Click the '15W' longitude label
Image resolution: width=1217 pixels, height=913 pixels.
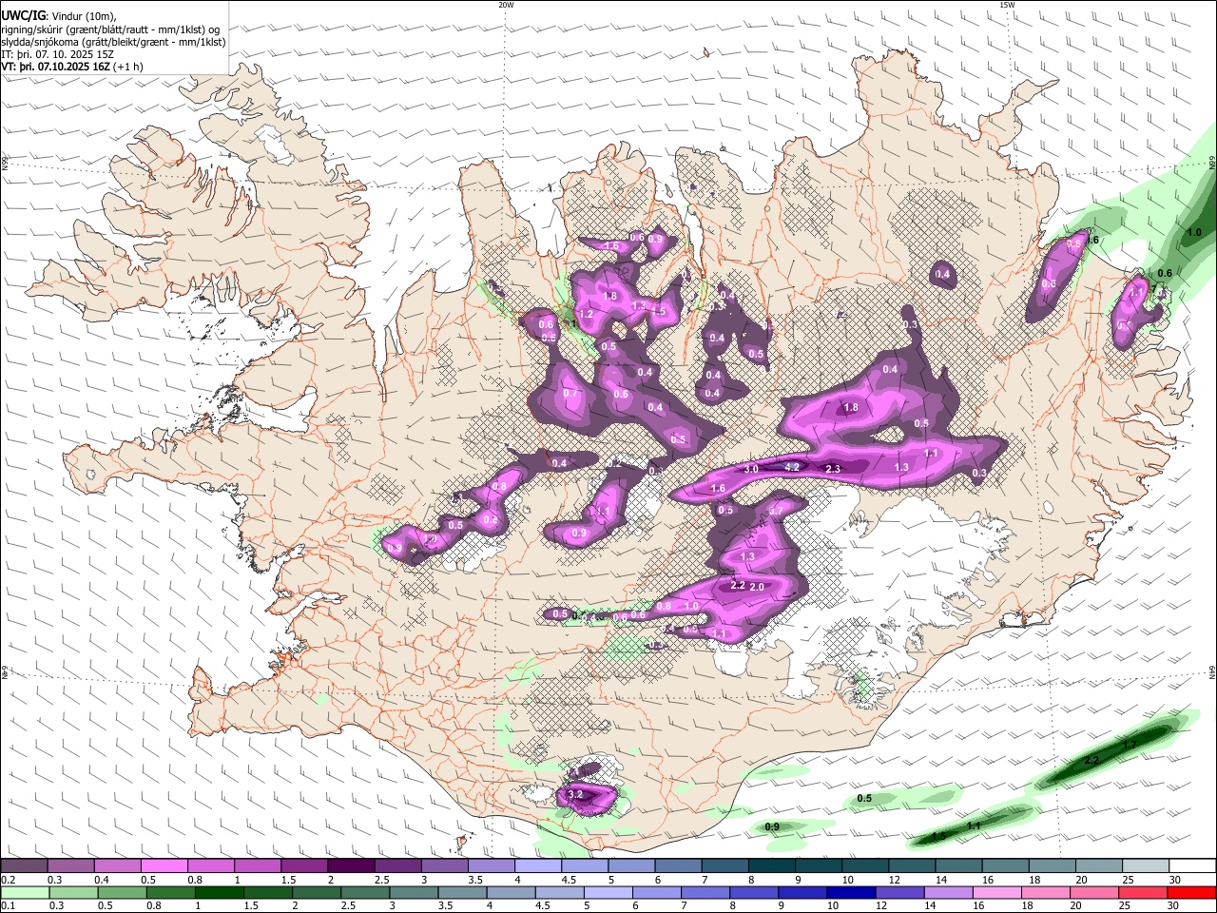[1006, 5]
